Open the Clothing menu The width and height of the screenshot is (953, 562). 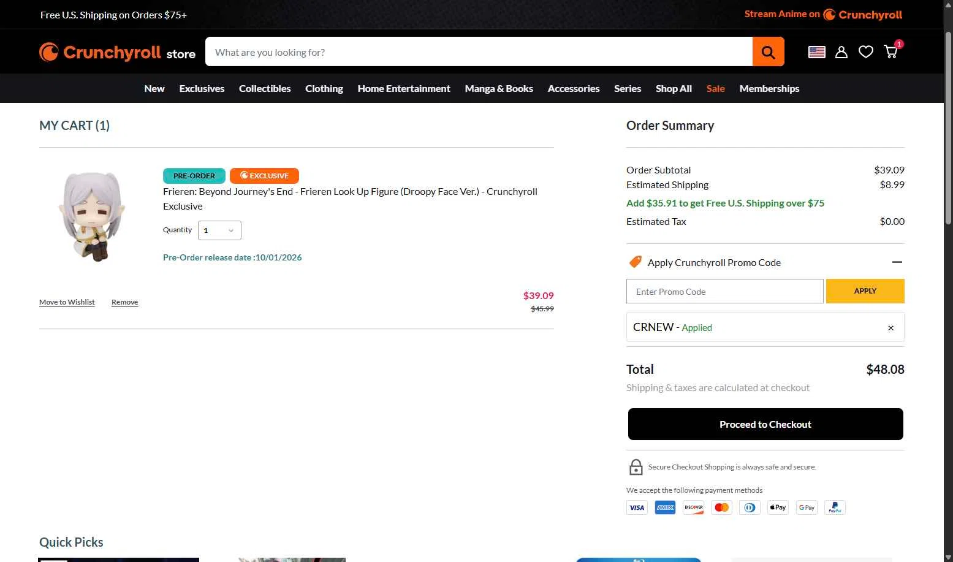coord(324,88)
